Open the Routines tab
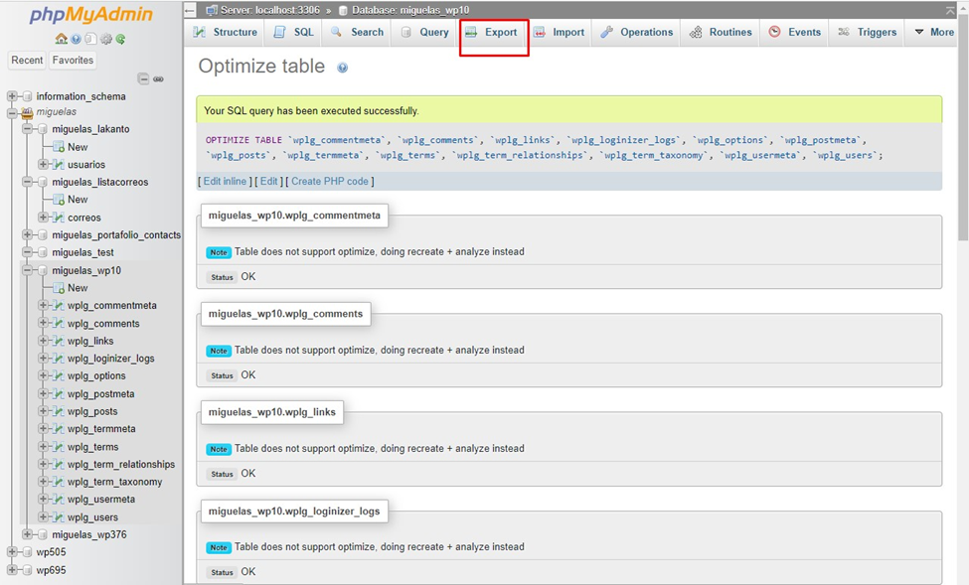This screenshot has height=585, width=969. [x=721, y=32]
